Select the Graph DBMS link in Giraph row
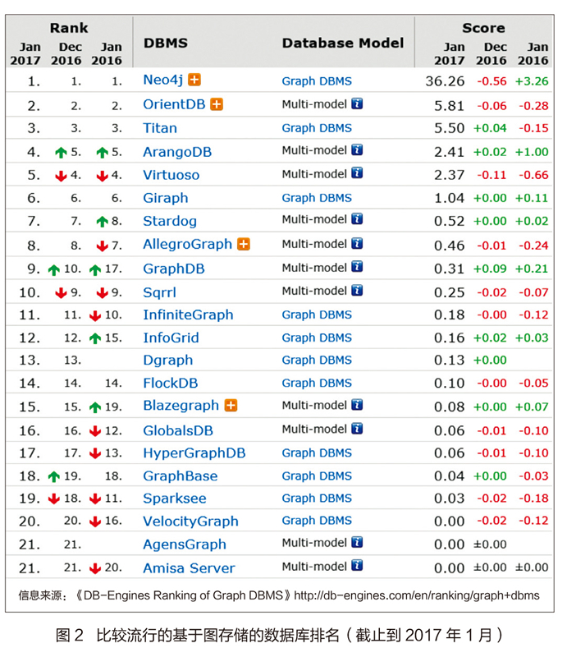The width and height of the screenshot is (567, 657). [317, 198]
